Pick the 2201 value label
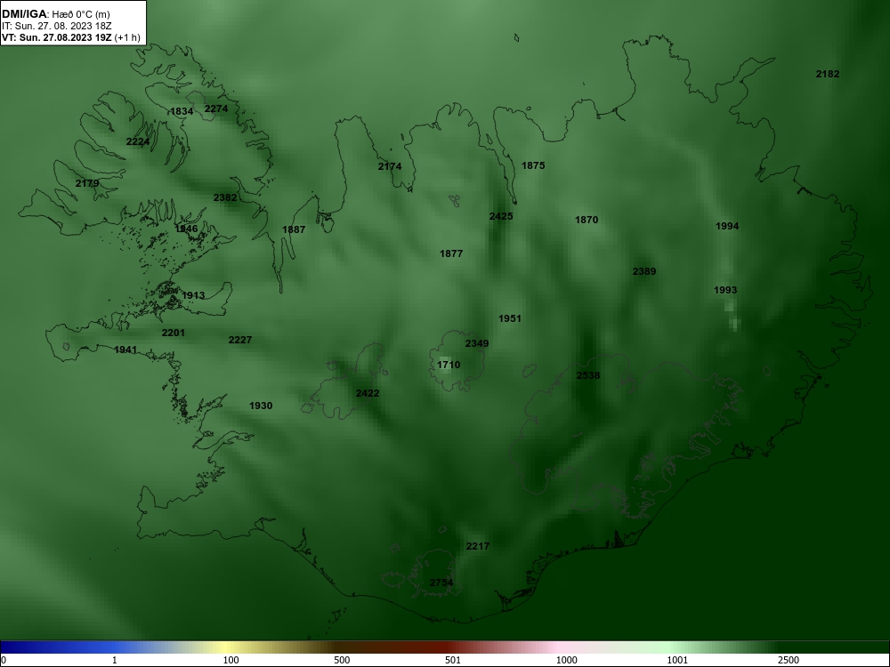Viewport: 890px width, 667px height. tap(174, 333)
